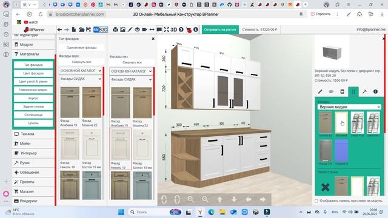The width and height of the screenshot is (388, 218).
Task: Close the Тип фасадов panel
Action: pos(153,39)
